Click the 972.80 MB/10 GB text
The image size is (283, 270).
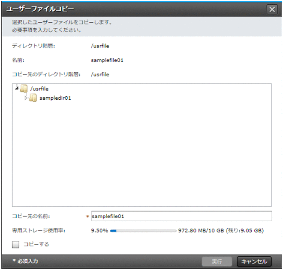pos(201,231)
